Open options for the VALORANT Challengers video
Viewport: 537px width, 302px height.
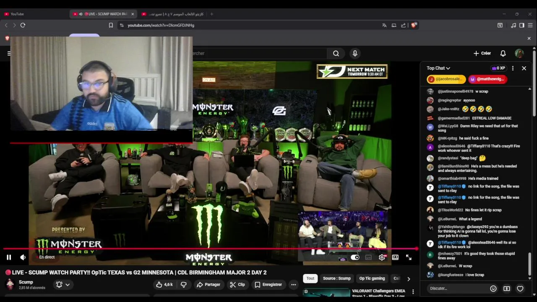pos(413,292)
